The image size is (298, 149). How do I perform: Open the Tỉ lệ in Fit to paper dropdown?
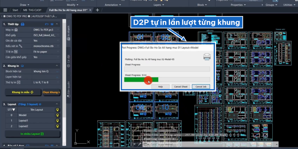(x=46, y=52)
